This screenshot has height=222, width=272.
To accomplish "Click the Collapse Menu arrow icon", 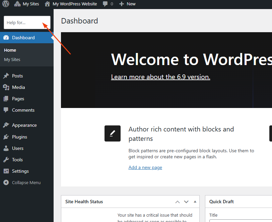I will (6, 182).
